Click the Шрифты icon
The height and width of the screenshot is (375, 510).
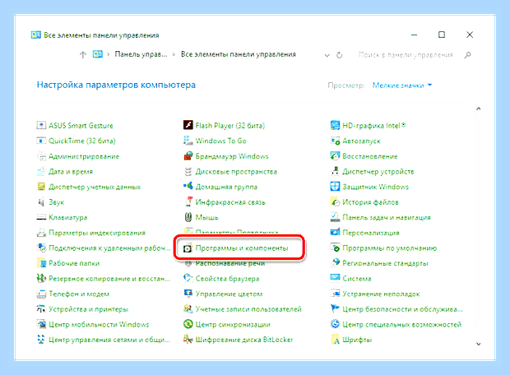click(x=335, y=340)
